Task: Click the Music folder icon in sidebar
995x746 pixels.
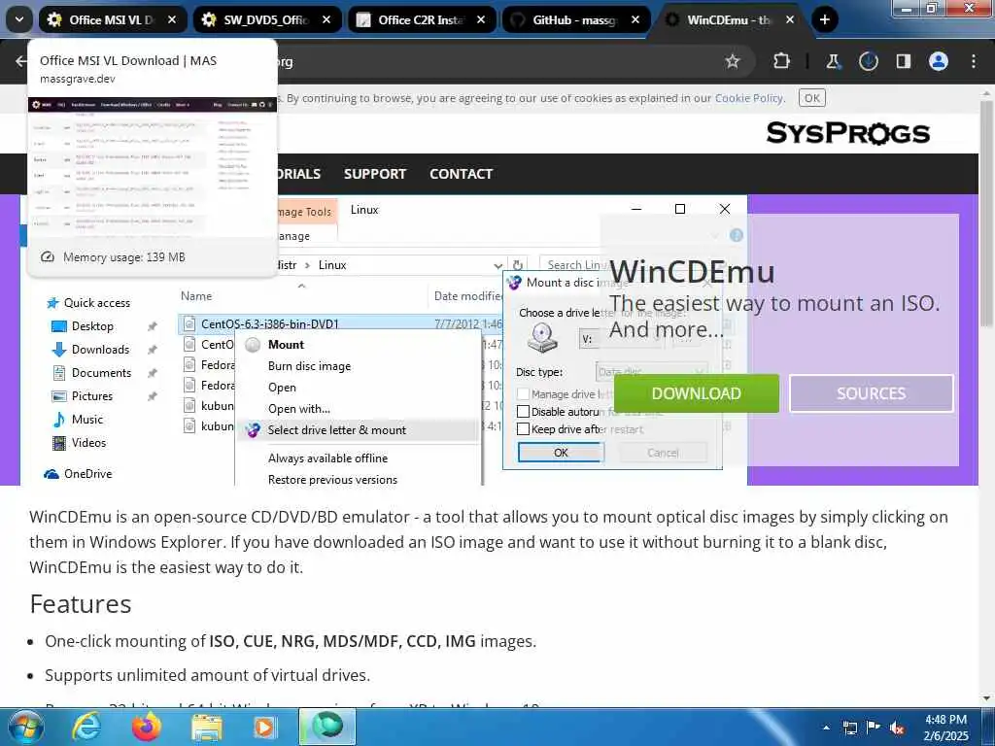Action: [x=59, y=420]
